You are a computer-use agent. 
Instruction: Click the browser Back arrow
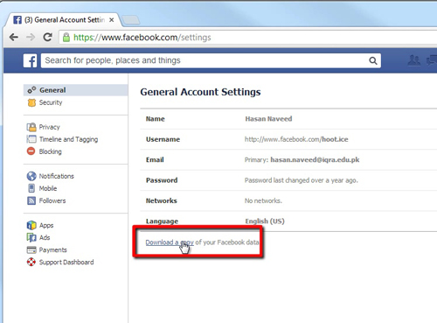[x=14, y=37]
